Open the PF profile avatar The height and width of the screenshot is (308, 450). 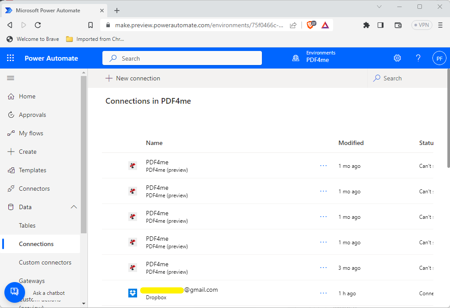[x=439, y=58]
